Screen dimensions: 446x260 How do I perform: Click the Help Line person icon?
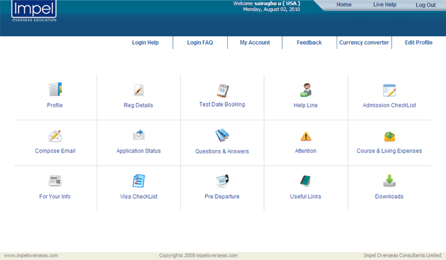coord(306,90)
